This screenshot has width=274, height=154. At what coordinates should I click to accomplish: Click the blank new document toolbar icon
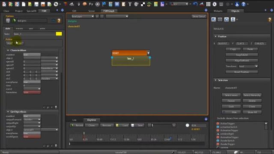24,4
